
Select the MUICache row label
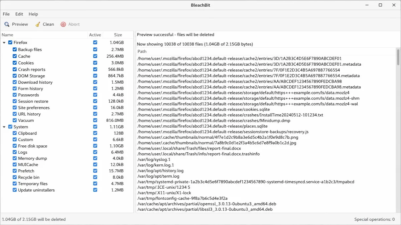28,165
